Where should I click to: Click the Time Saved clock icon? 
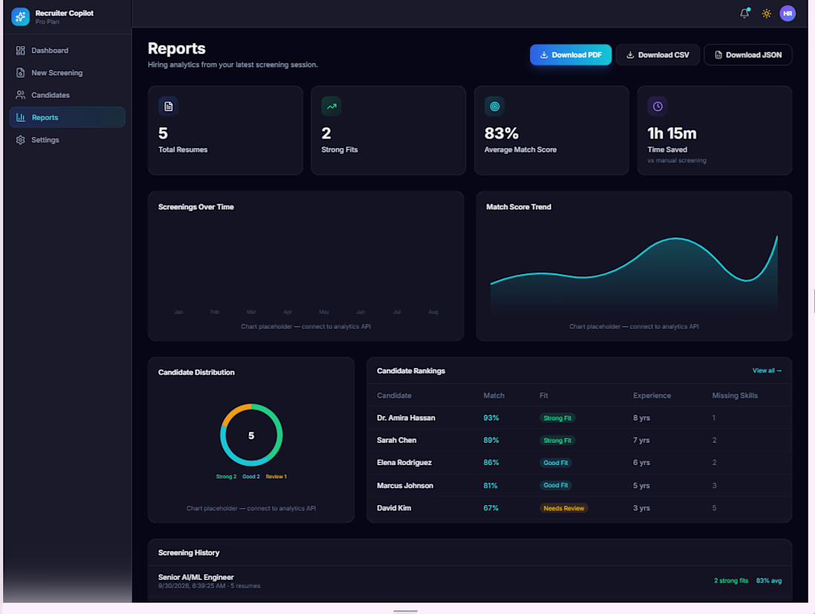(x=657, y=107)
